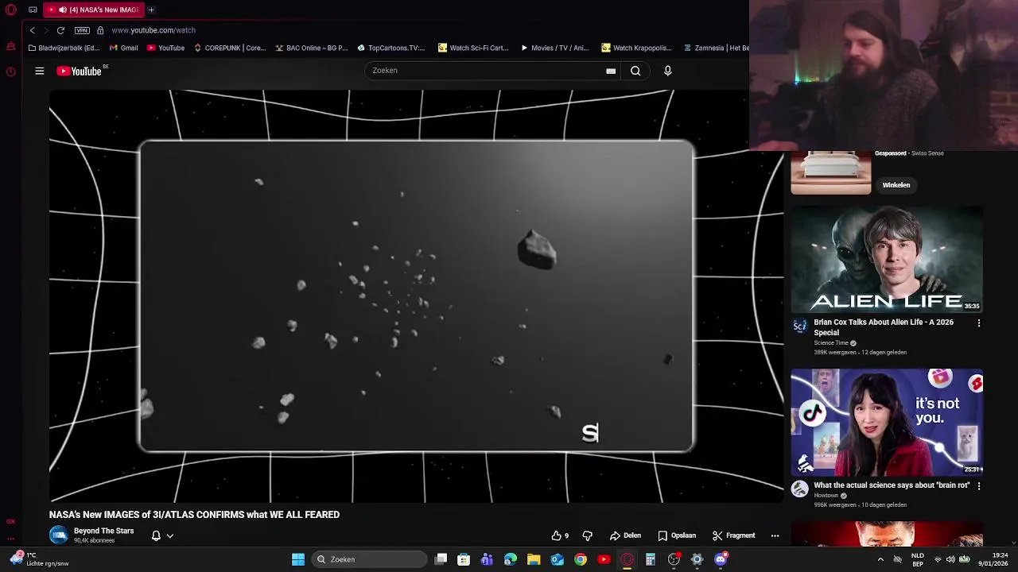1018x572 pixels.
Task: Click the taskbar Zoeken search box
Action: (370, 559)
